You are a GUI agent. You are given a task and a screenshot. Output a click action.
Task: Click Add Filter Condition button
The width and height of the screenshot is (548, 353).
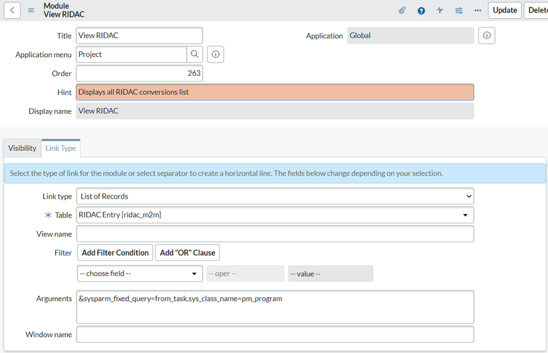pos(115,252)
